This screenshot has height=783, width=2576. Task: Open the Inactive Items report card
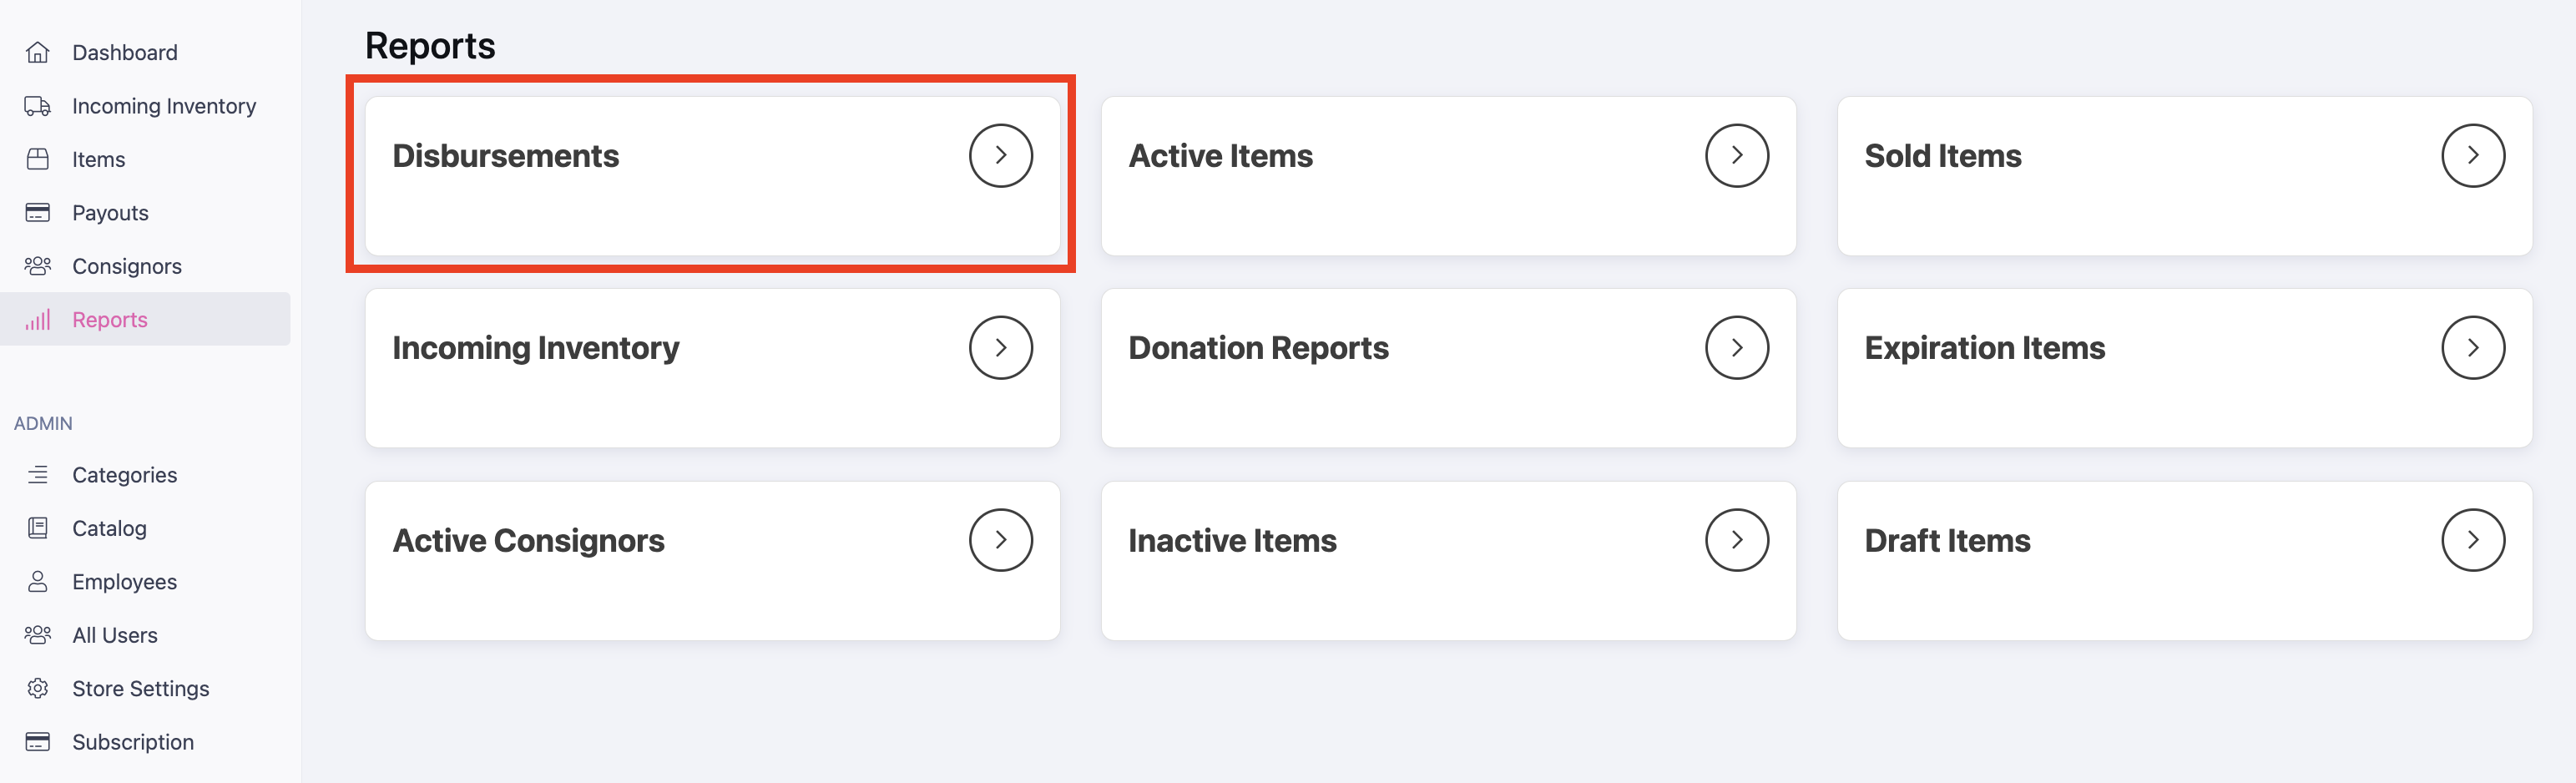pos(1448,561)
